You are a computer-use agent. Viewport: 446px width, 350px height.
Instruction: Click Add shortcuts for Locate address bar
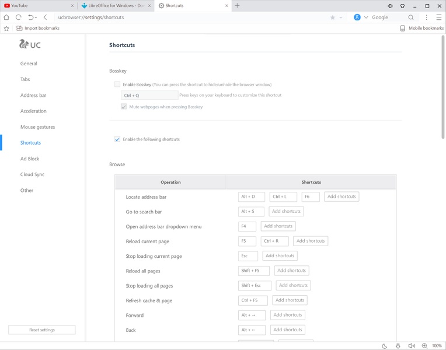[x=342, y=197]
